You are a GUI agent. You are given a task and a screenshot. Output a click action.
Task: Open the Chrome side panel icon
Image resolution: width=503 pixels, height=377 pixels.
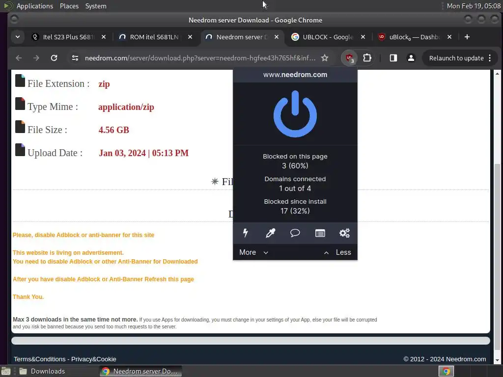(393, 58)
